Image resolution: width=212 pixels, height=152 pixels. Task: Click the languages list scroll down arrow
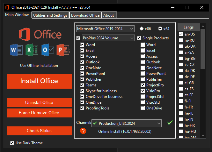(x=203, y=135)
